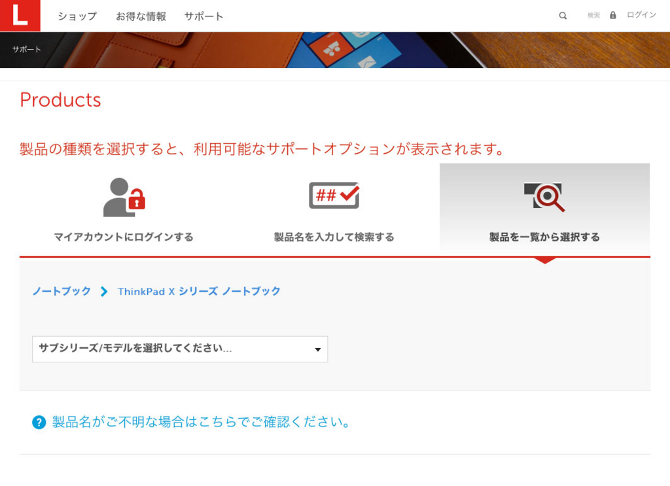Click the ## product name plate icon
The height and width of the screenshot is (486, 670).
(334, 194)
